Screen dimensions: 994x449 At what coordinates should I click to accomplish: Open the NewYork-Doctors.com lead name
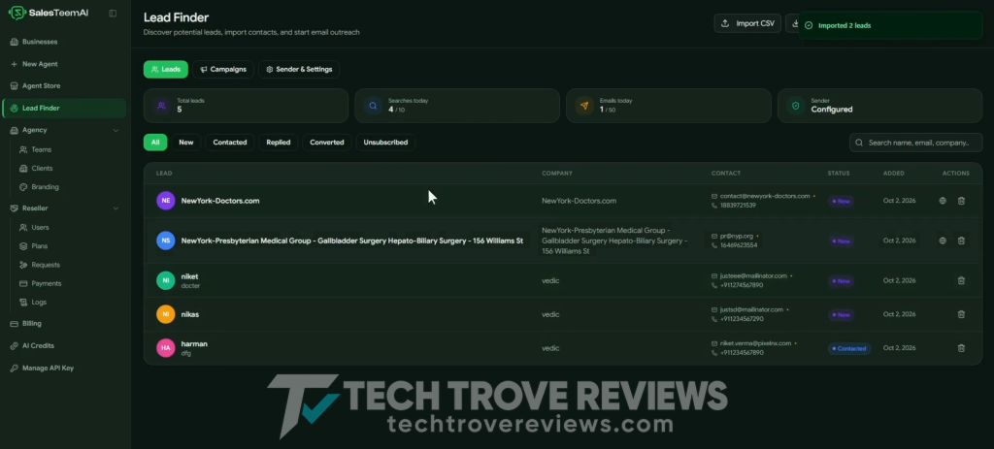[220, 201]
